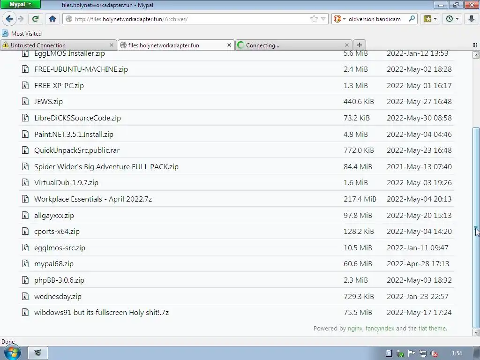The image size is (480, 360).
Task: Switch to the Untrusted Connection tab
Action: coord(59,45)
